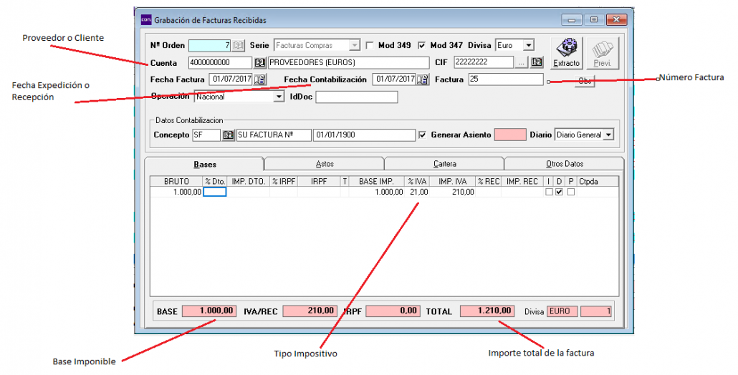Toggle the Generar Asiento checkbox
The width and height of the screenshot is (738, 375).
423,135
